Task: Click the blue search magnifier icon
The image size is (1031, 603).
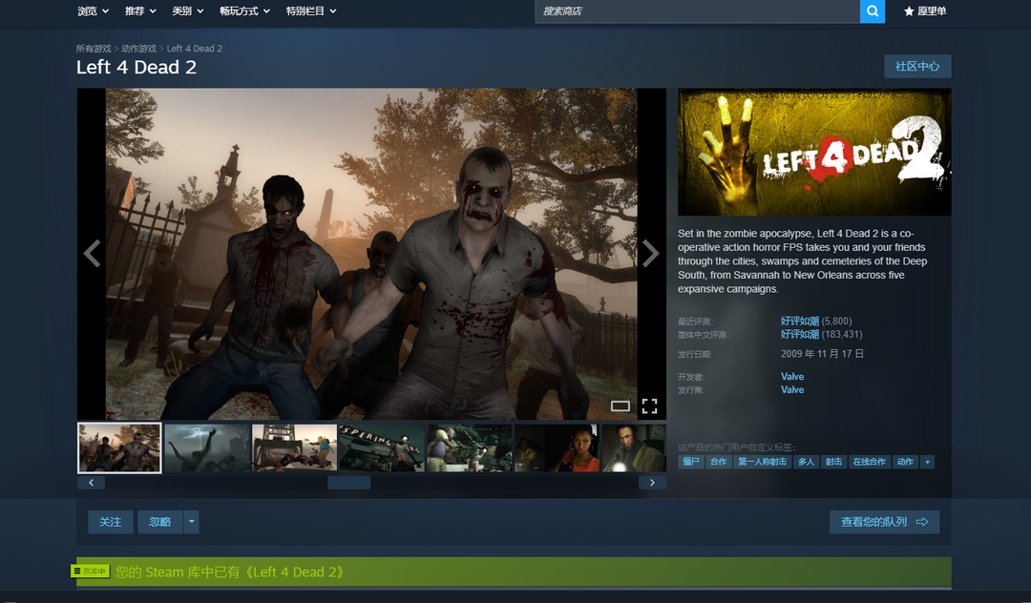Action: [872, 11]
